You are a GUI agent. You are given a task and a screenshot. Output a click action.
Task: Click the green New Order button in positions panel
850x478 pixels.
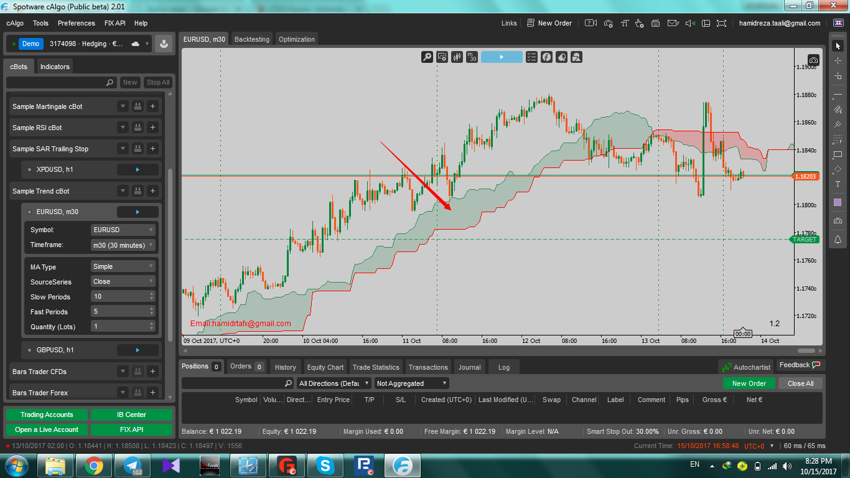click(x=749, y=383)
